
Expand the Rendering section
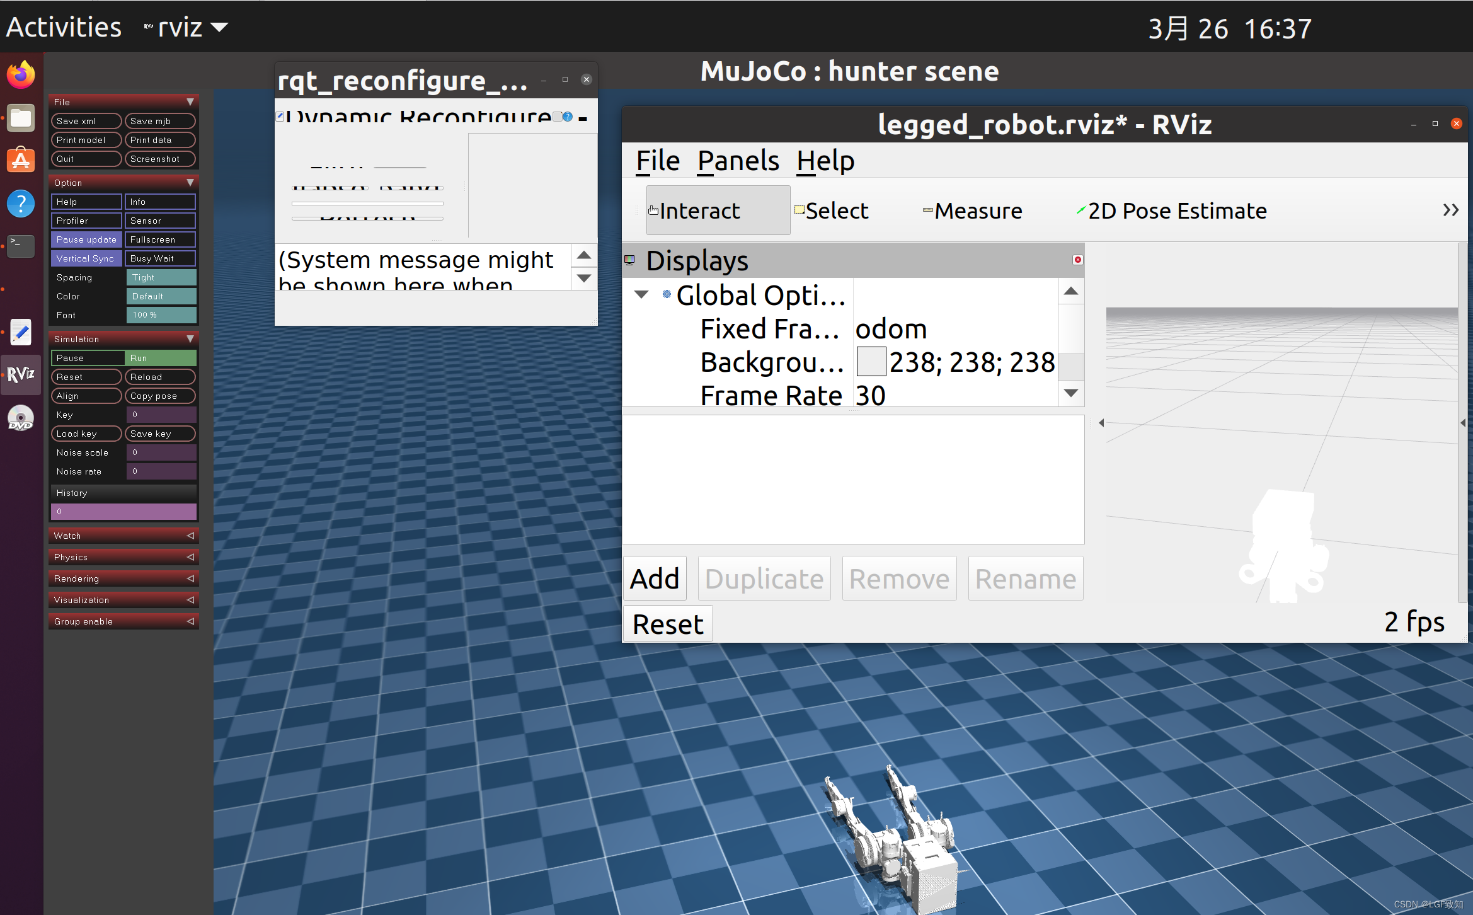pyautogui.click(x=123, y=578)
